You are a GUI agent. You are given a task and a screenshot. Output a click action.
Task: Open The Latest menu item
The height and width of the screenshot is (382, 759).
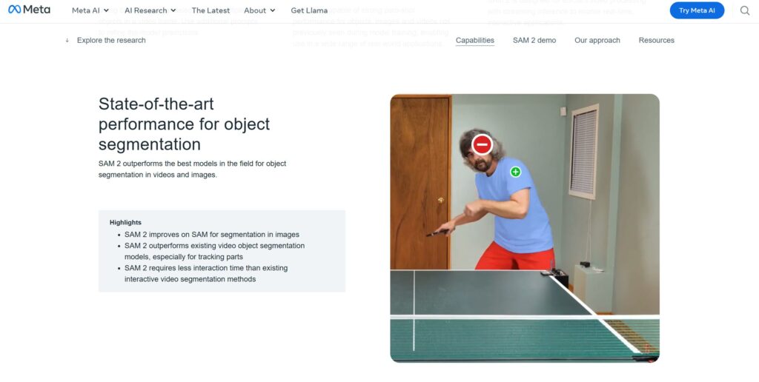[x=211, y=10]
